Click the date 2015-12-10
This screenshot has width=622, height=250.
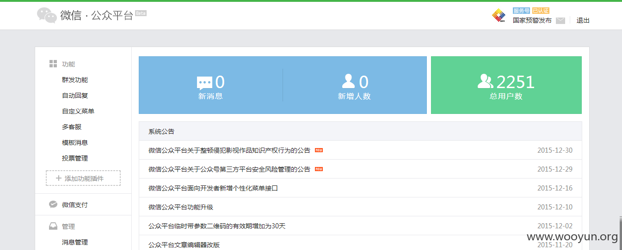coord(555,207)
